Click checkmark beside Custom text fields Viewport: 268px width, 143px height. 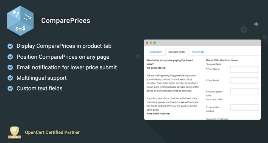(10, 88)
